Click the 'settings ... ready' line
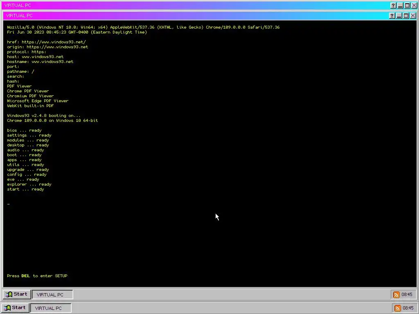This screenshot has height=314, width=419. point(29,135)
